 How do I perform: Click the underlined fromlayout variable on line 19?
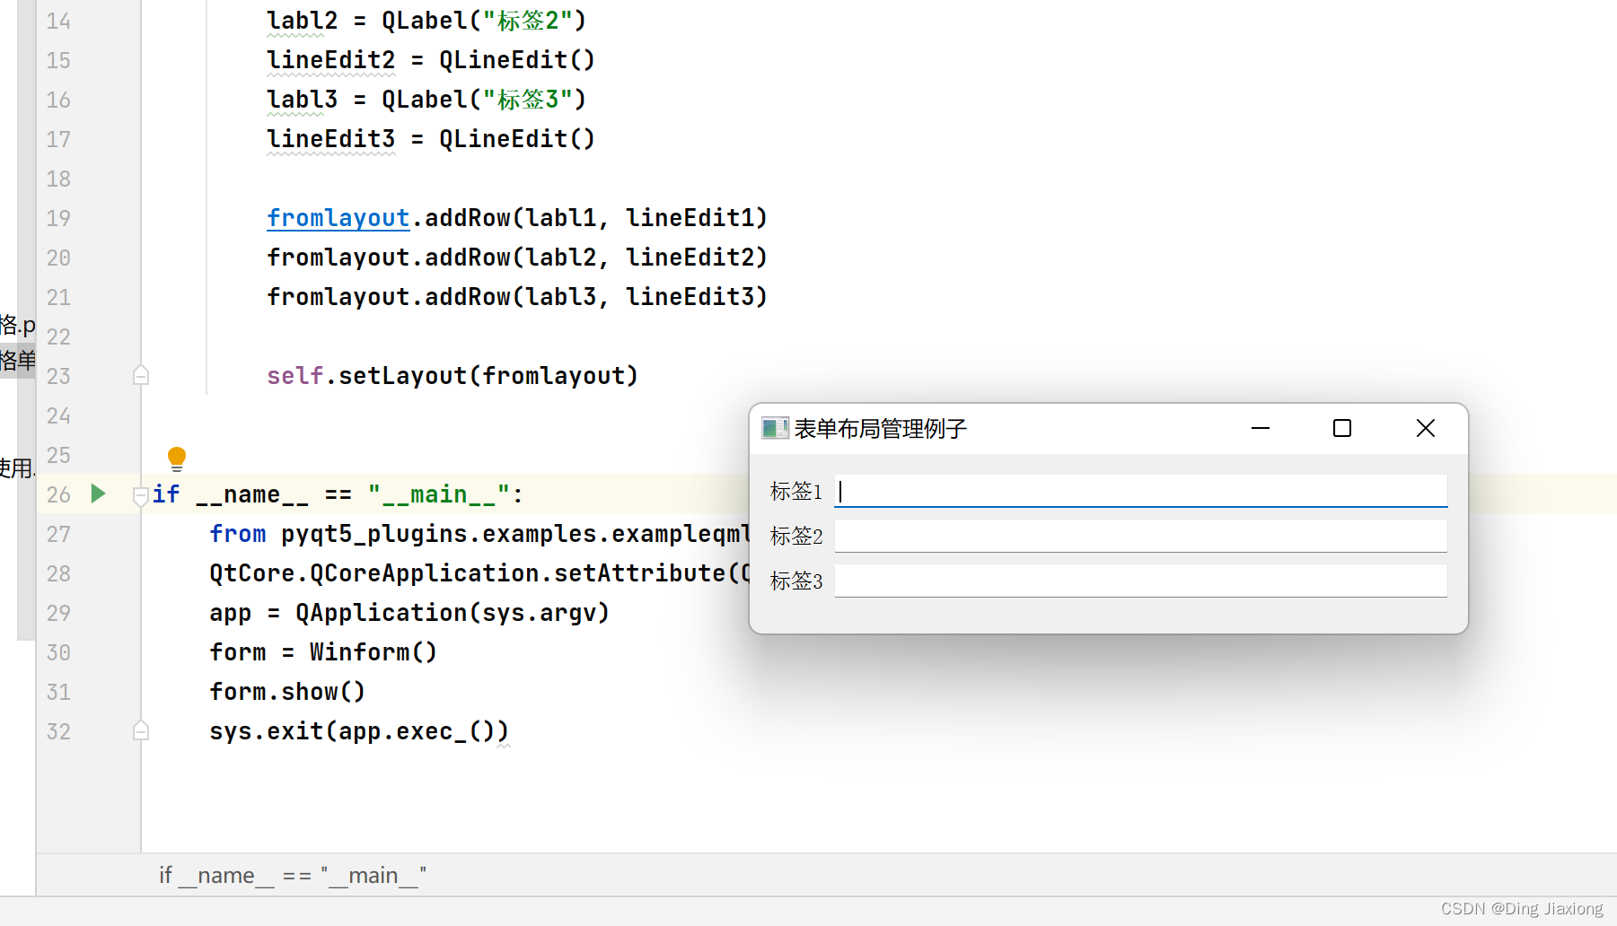(338, 217)
